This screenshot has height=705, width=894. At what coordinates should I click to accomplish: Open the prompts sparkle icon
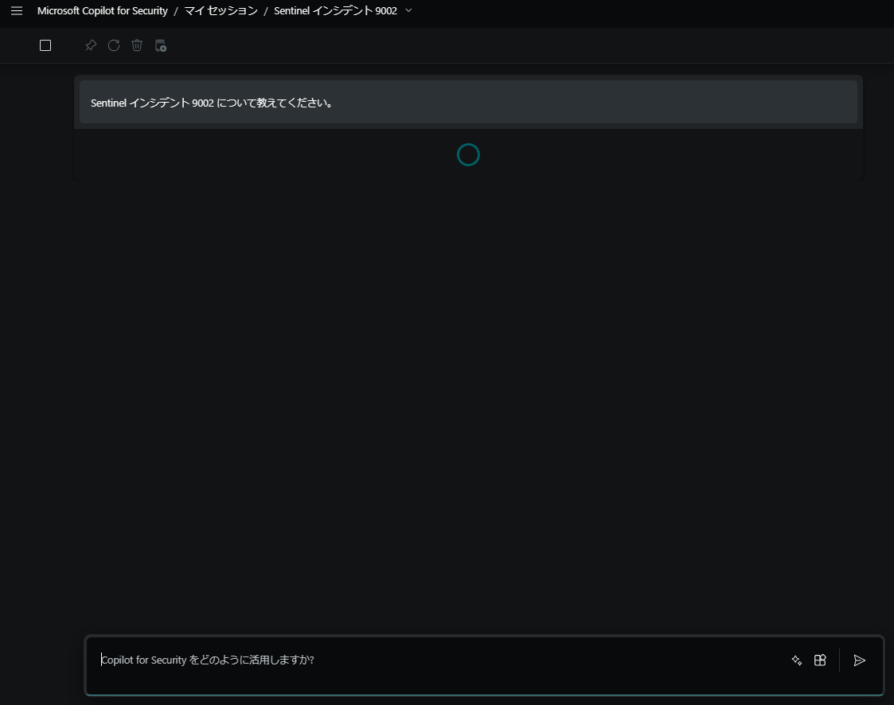797,660
